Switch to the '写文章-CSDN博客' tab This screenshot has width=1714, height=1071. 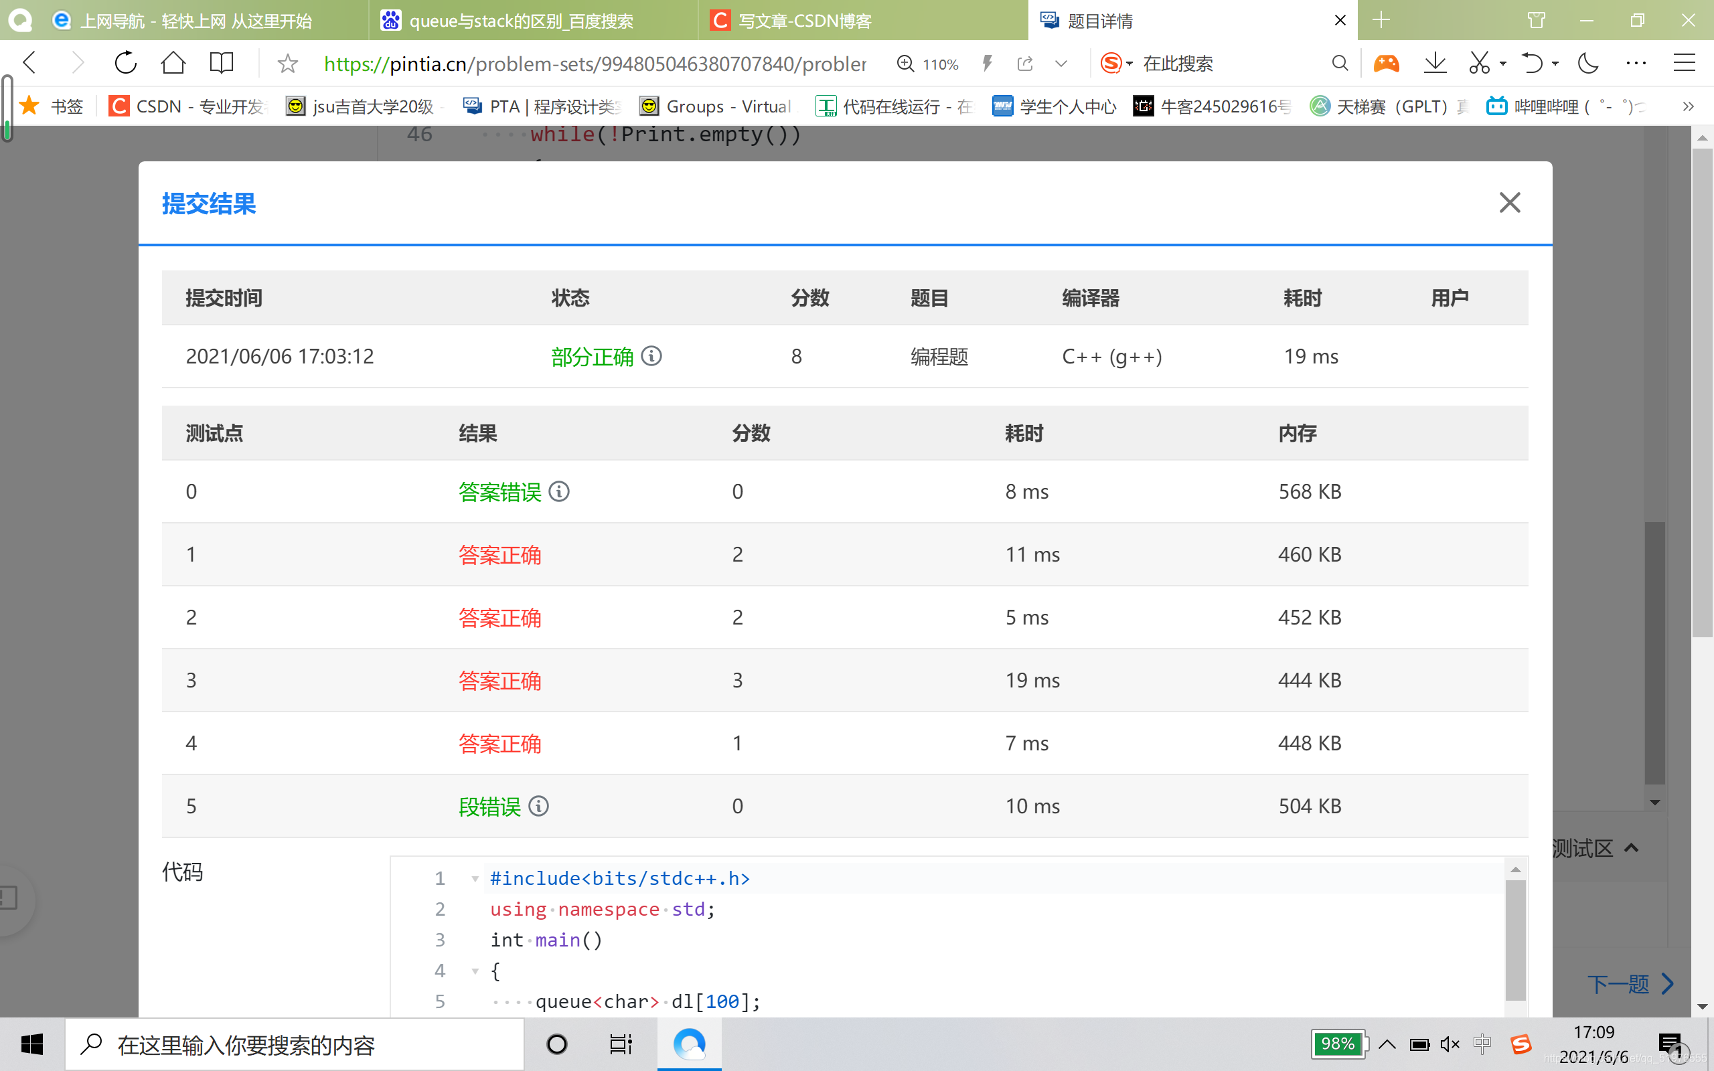[x=862, y=21]
